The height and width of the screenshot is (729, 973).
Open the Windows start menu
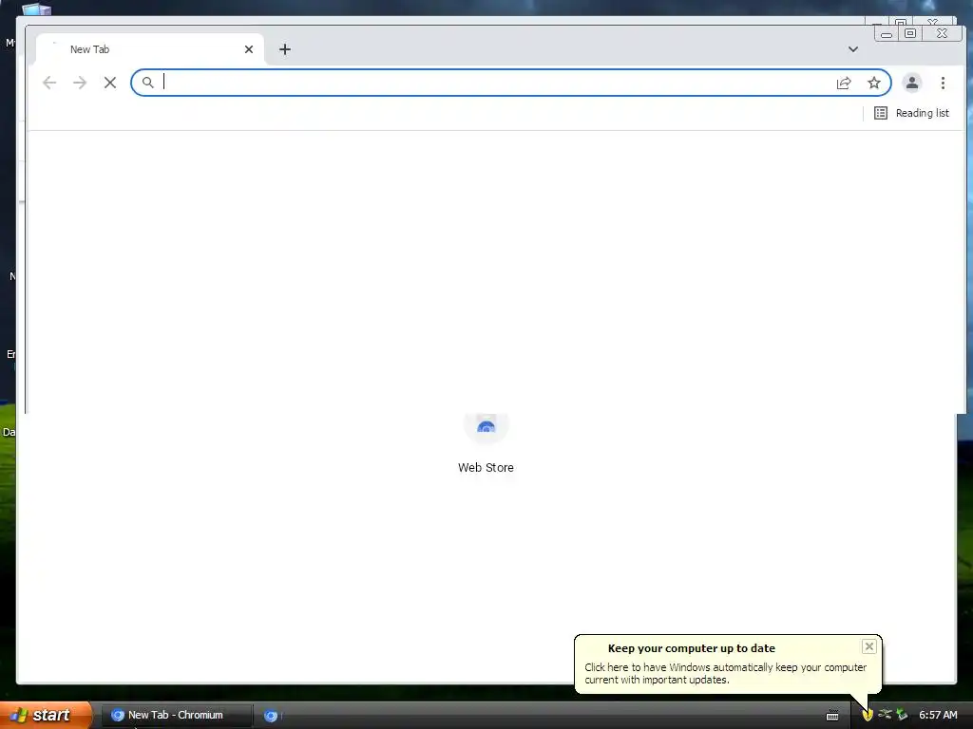point(46,715)
